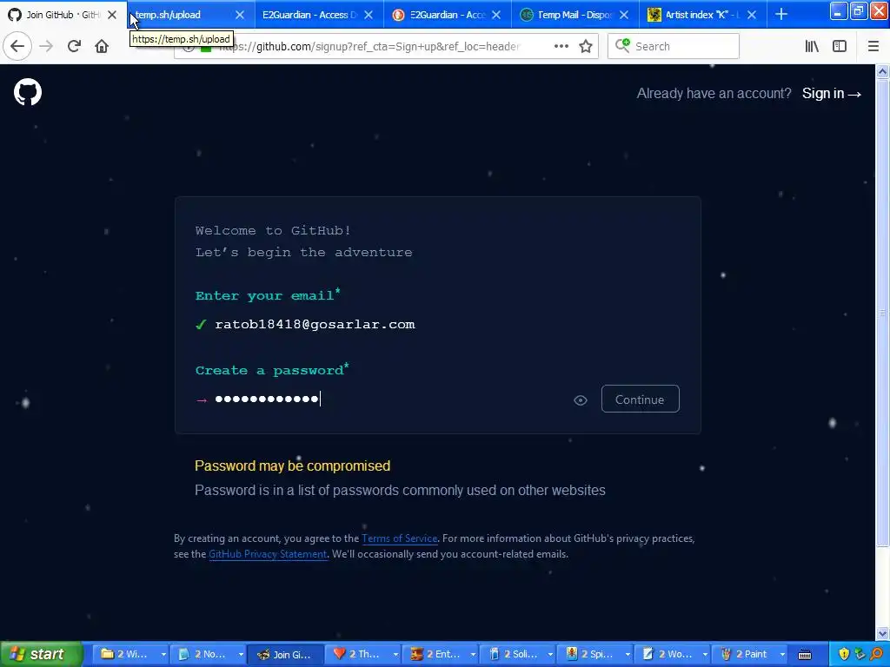The width and height of the screenshot is (890, 667).
Task: Open the Library icon in the toolbar
Action: point(812,46)
